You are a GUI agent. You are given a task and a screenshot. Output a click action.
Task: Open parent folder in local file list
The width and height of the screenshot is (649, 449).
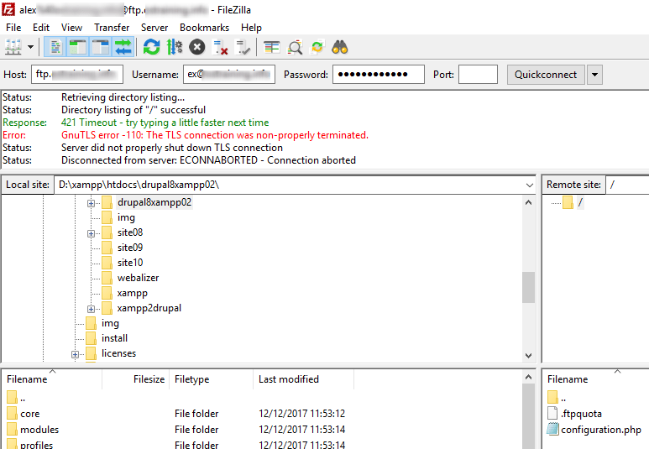(17, 398)
